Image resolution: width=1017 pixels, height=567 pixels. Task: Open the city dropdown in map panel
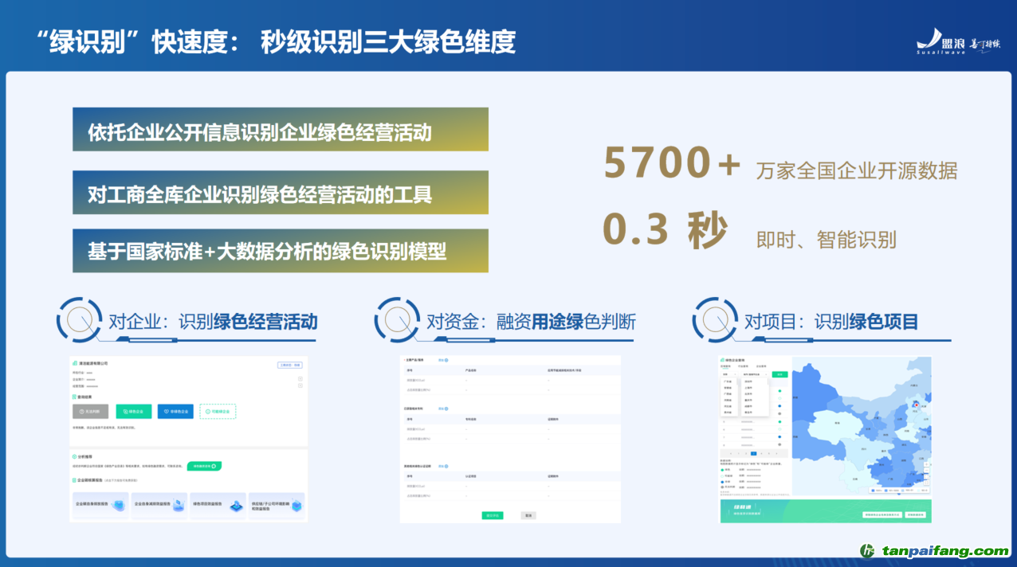coord(755,373)
